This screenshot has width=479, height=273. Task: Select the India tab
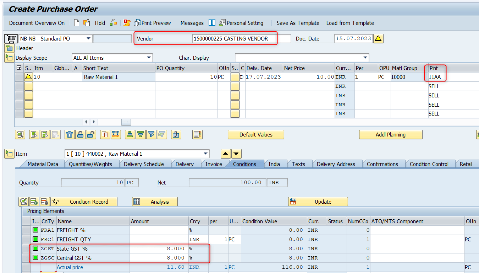pos(274,164)
